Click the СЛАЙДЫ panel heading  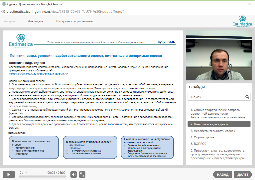coord(197,87)
